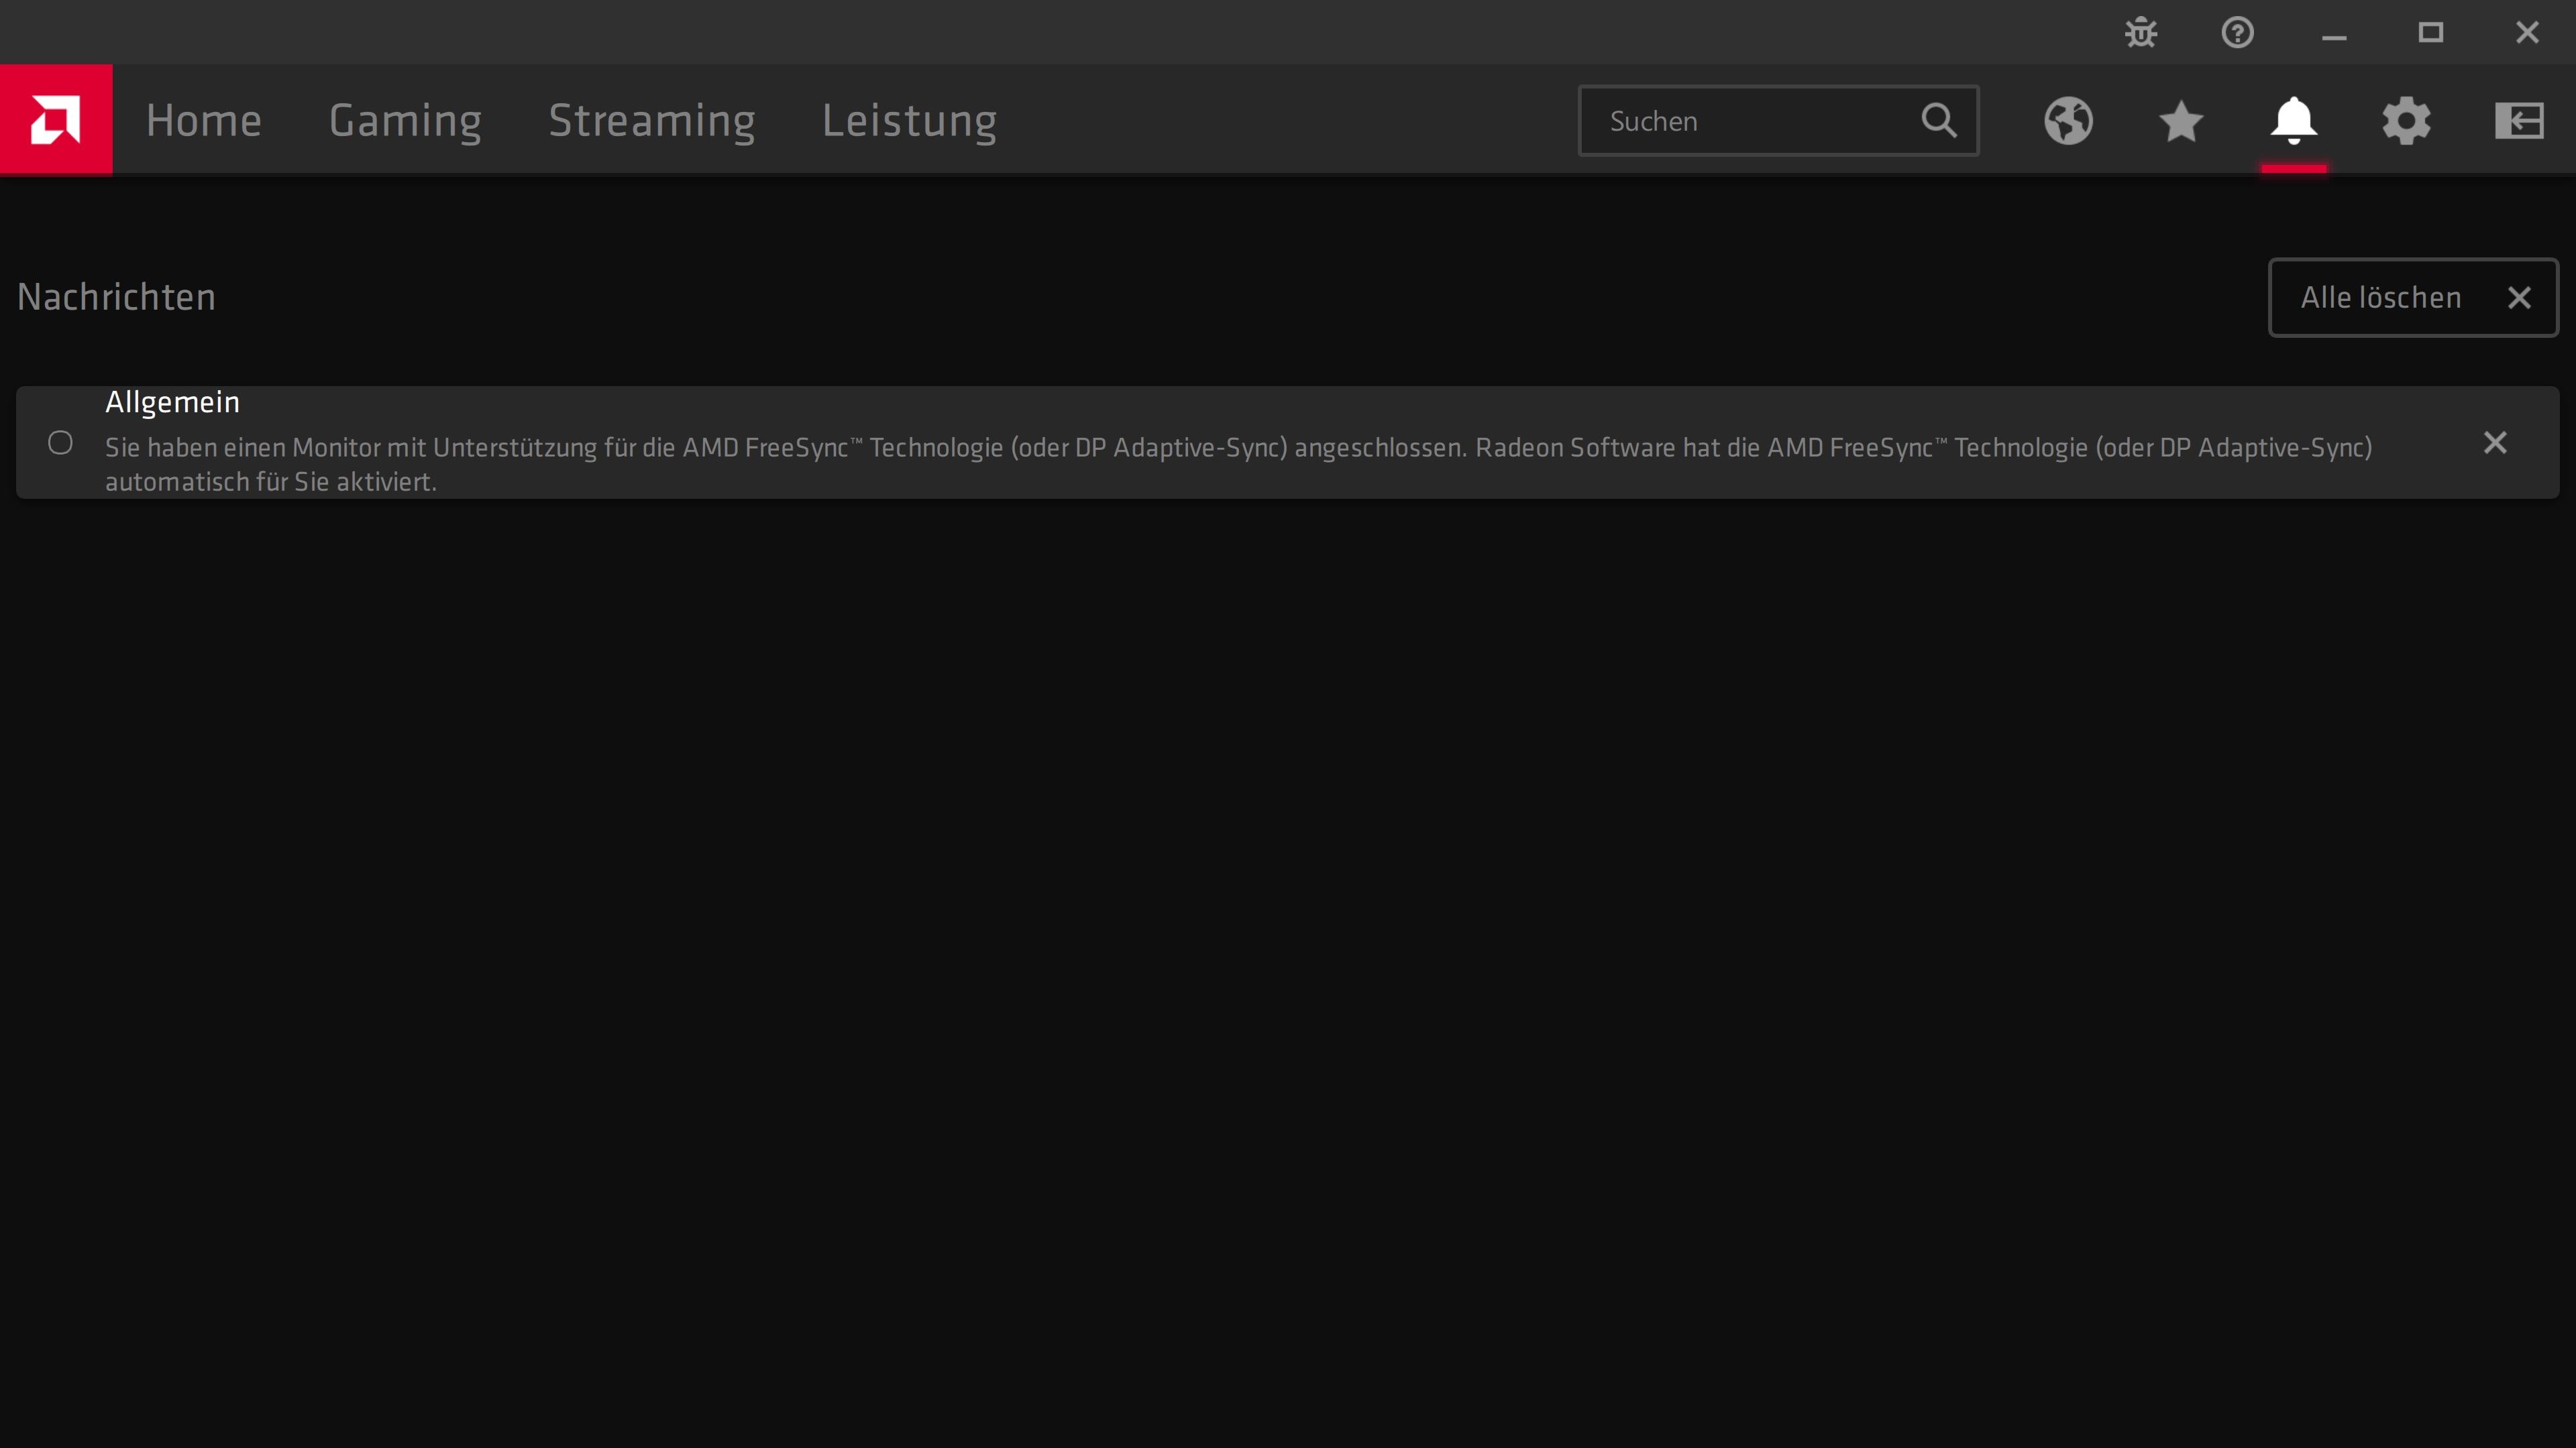Click the Alle löschen clear all button
This screenshot has height=1448, width=2576.
[2413, 297]
